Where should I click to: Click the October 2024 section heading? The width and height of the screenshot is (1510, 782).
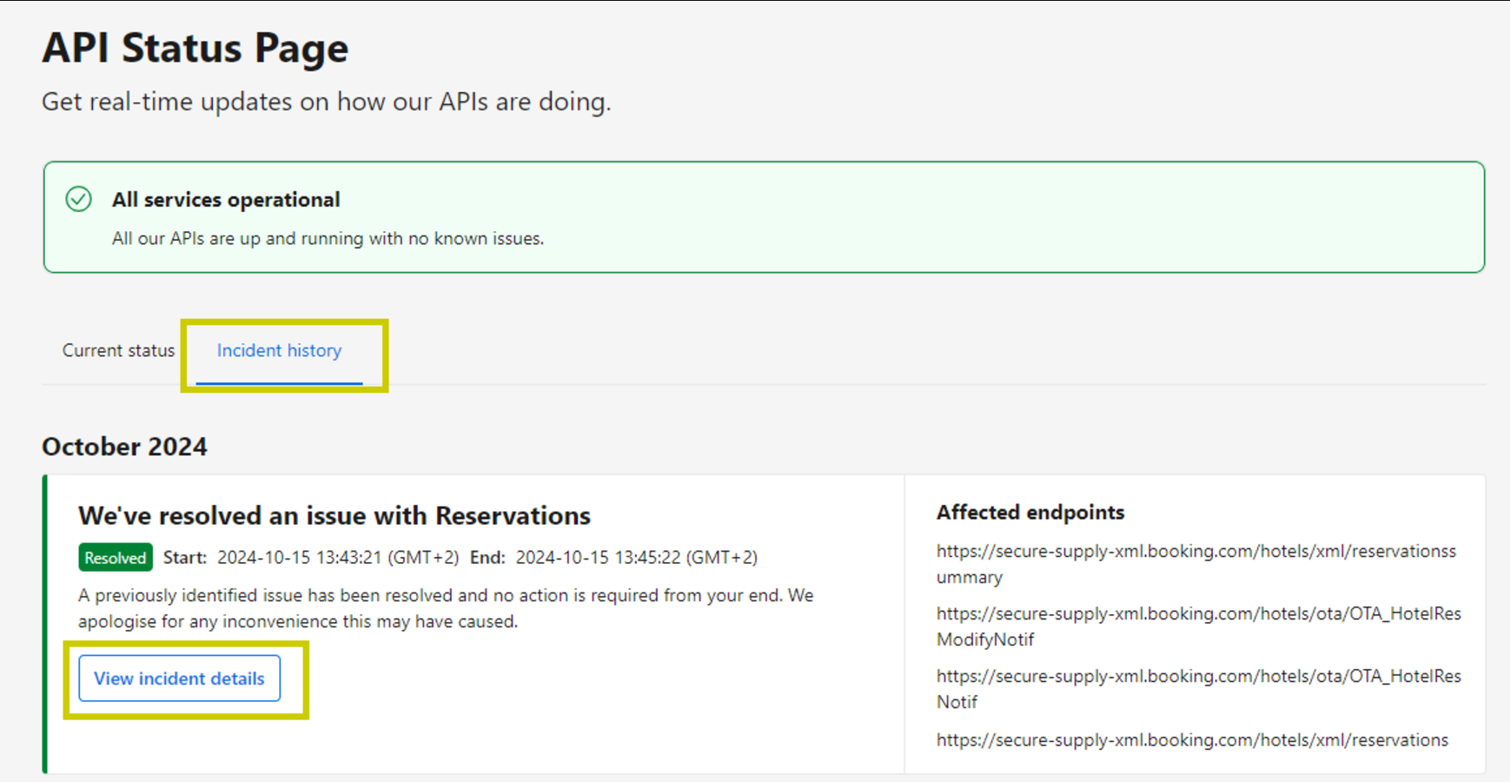pos(124,447)
